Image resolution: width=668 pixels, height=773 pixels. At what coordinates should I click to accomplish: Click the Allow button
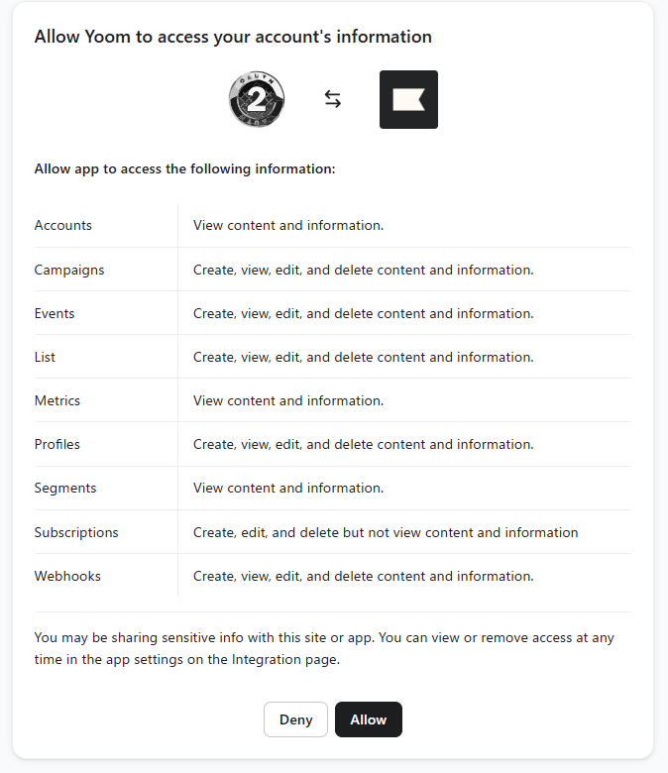click(x=369, y=719)
